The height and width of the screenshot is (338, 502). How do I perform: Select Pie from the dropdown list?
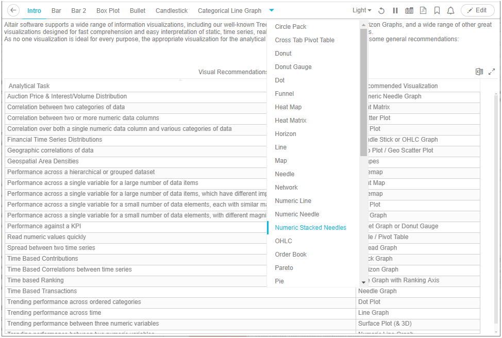click(x=313, y=281)
